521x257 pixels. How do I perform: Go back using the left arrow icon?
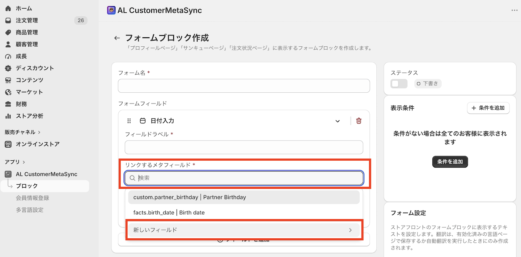pyautogui.click(x=117, y=38)
